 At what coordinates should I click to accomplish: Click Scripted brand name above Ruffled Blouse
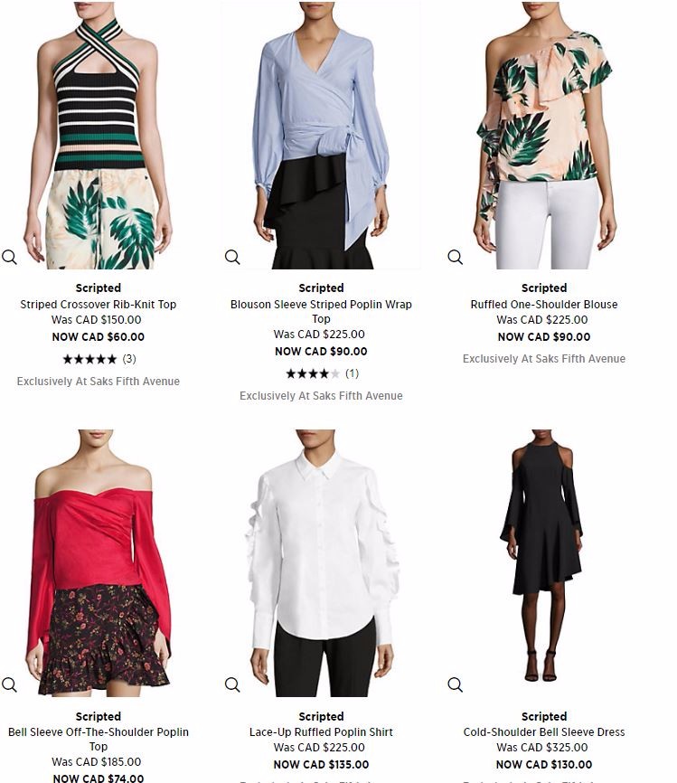(544, 288)
